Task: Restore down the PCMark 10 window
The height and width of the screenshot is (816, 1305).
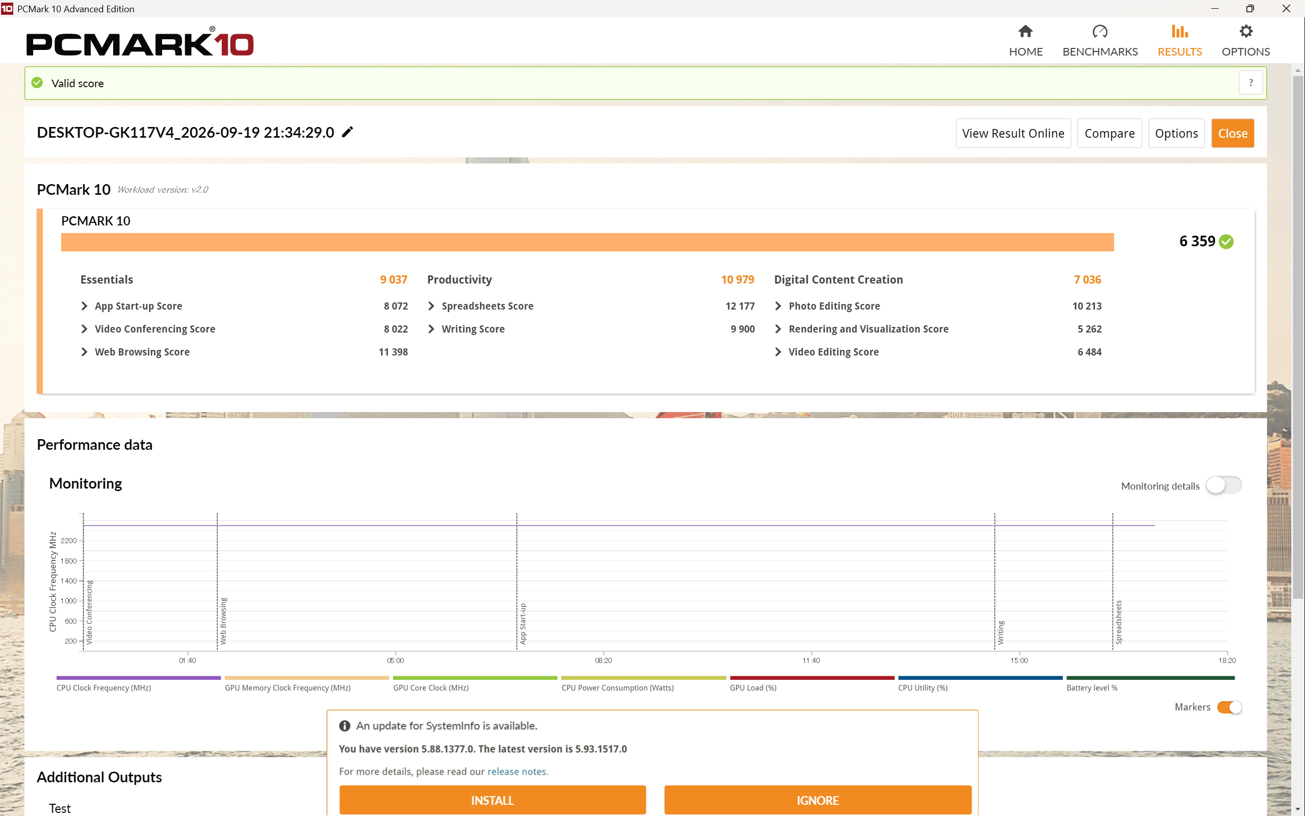Action: [1250, 8]
